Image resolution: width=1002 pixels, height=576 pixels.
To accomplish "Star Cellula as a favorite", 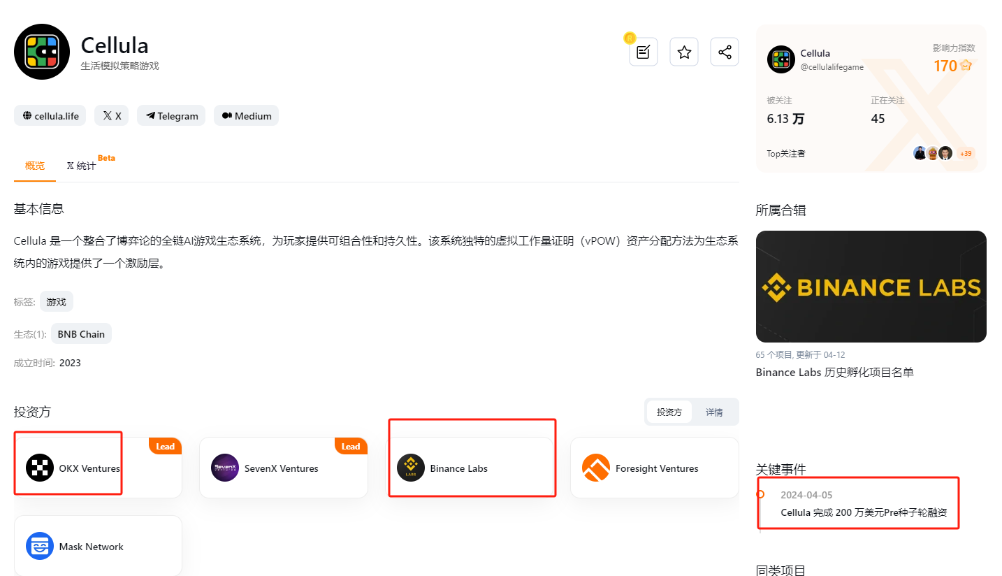I will tap(684, 52).
